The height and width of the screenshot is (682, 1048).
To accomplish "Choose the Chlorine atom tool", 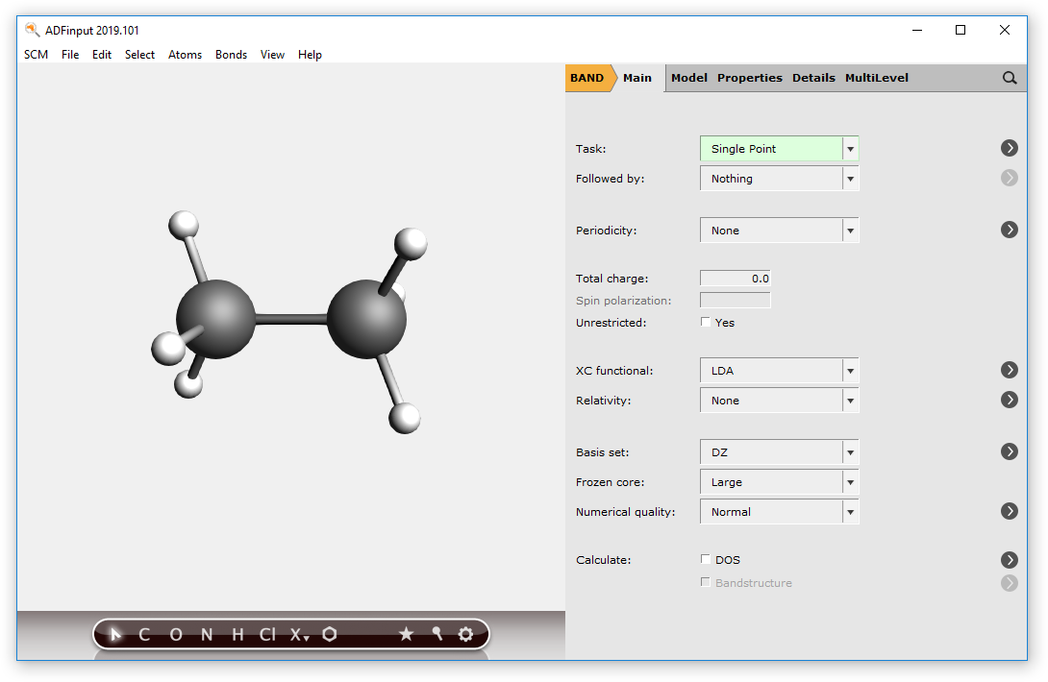I will pyautogui.click(x=267, y=634).
